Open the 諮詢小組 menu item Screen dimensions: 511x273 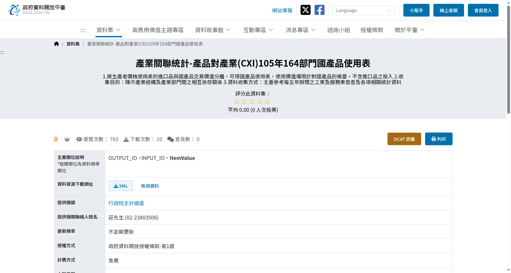tap(339, 30)
